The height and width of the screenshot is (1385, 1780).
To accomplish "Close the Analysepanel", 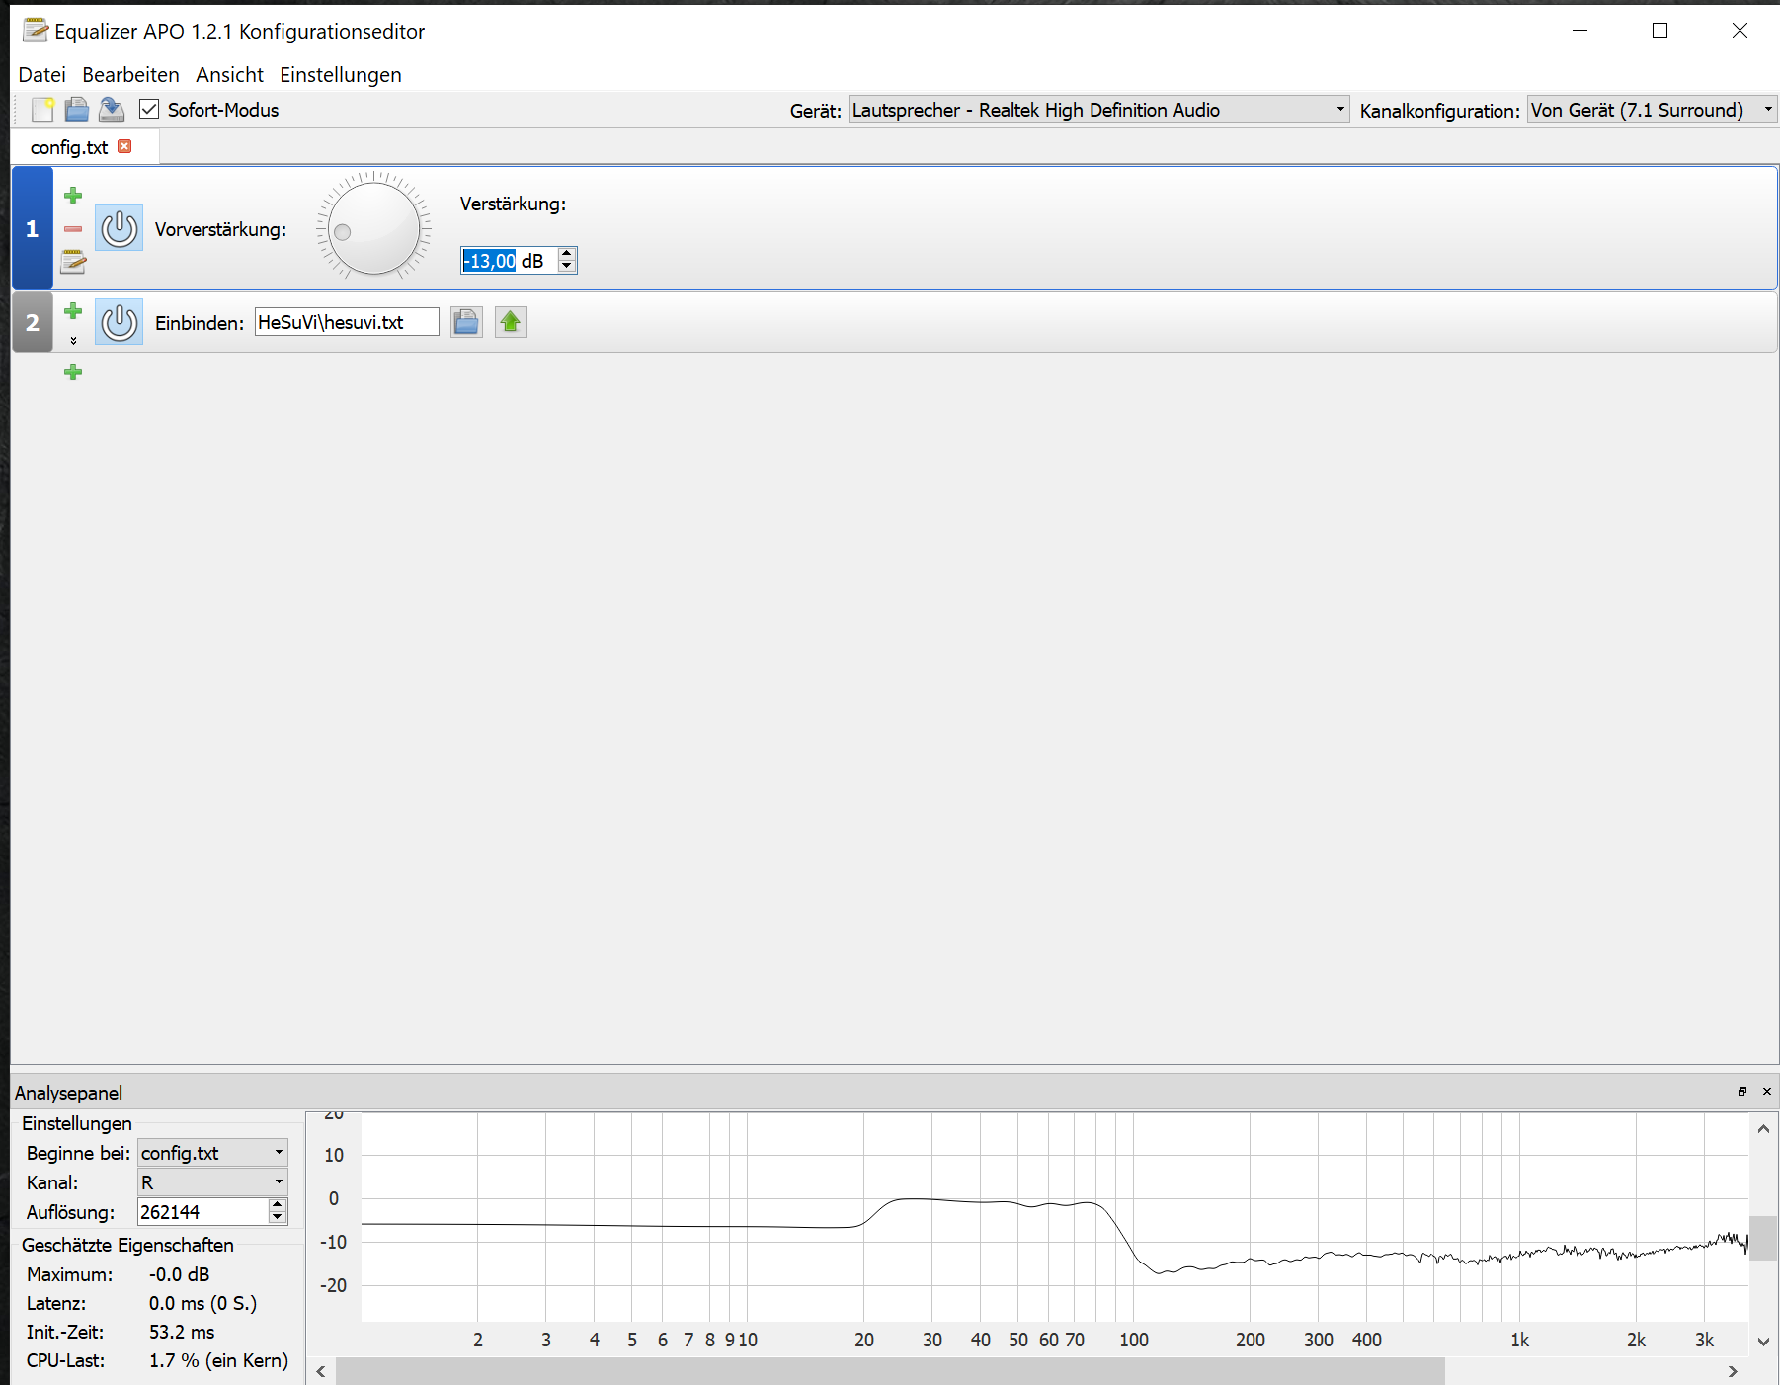I will 1767,1092.
